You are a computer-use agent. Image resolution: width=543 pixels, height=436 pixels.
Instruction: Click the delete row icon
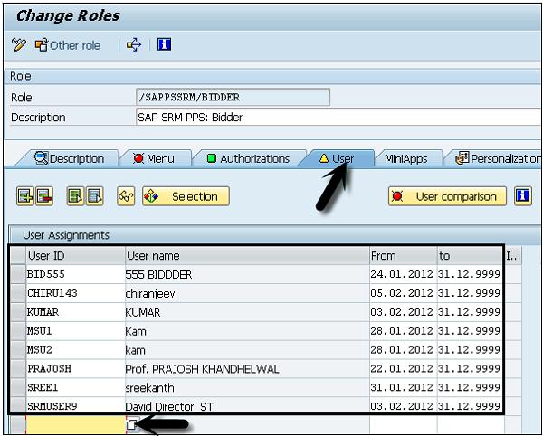(44, 196)
